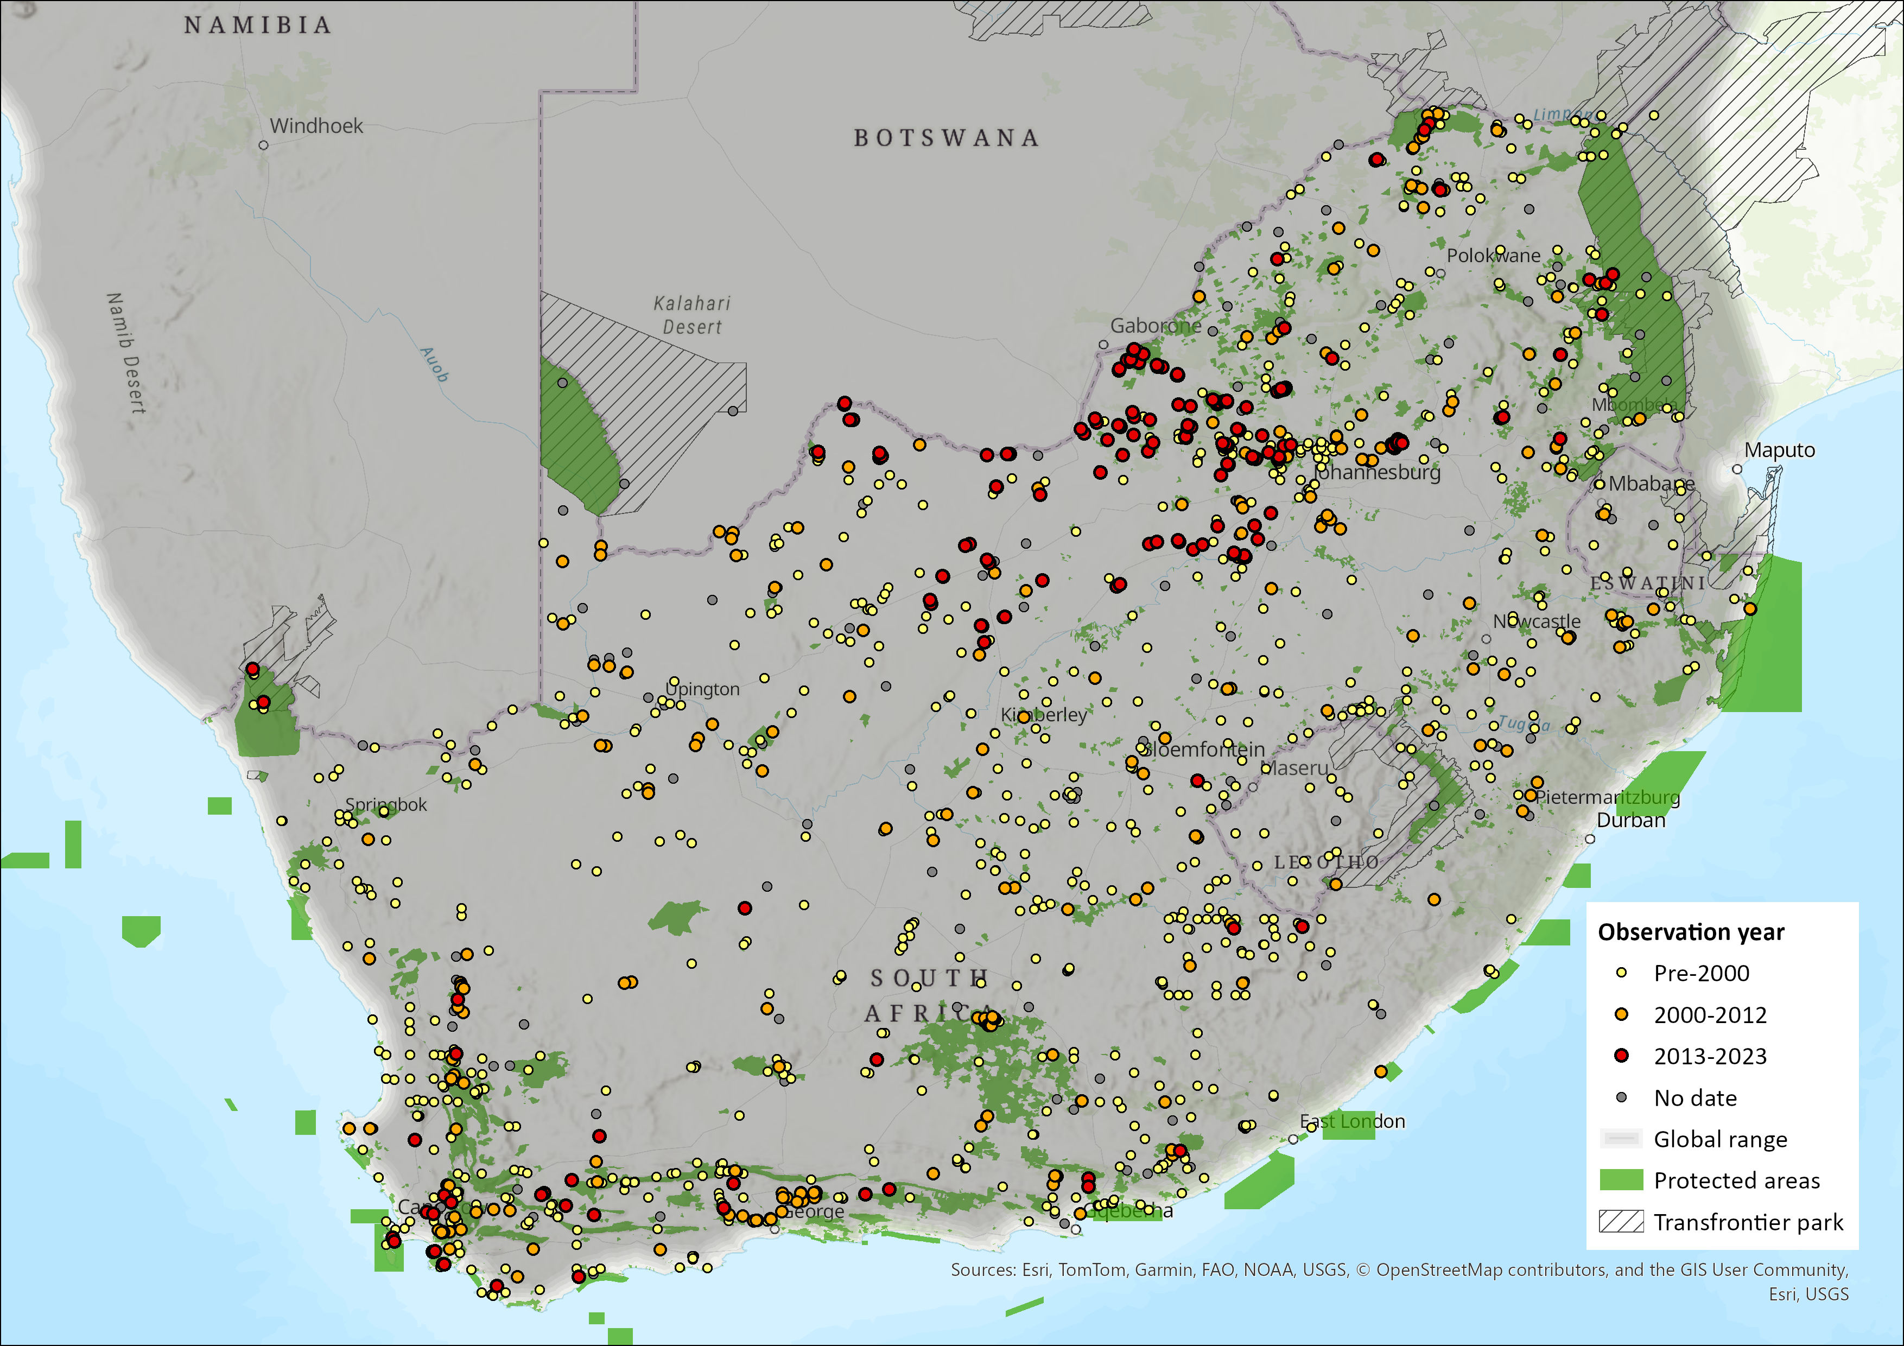The image size is (1904, 1346).
Task: Click the Kalahari Desert label
Action: pos(691,315)
